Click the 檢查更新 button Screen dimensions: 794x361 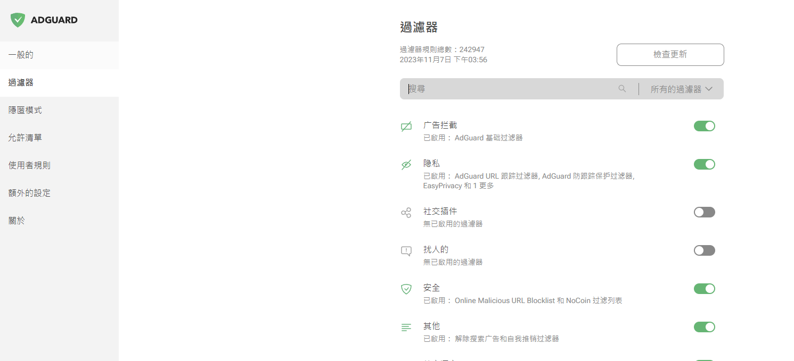point(670,55)
